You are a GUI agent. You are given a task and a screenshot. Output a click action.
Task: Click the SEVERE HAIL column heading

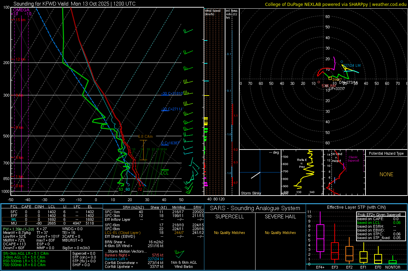coord(280,217)
